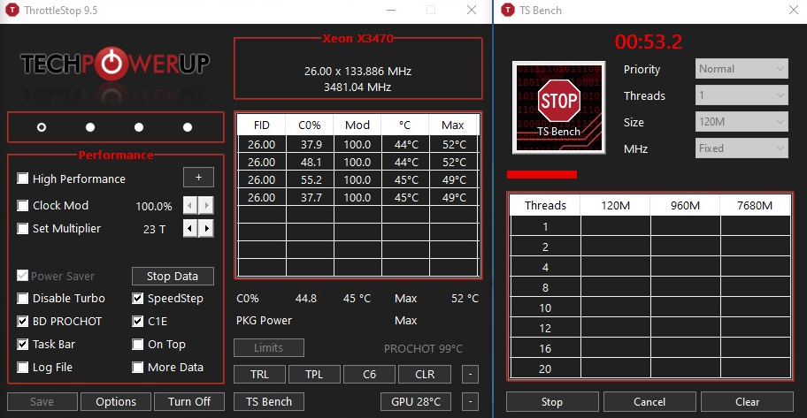Click the Save button

pyautogui.click(x=42, y=401)
